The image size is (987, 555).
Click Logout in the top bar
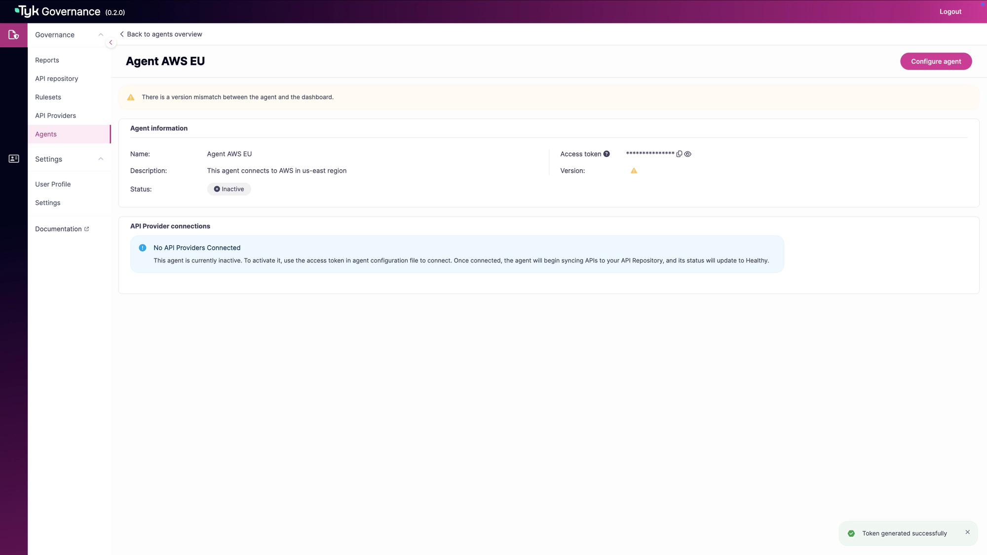(950, 12)
